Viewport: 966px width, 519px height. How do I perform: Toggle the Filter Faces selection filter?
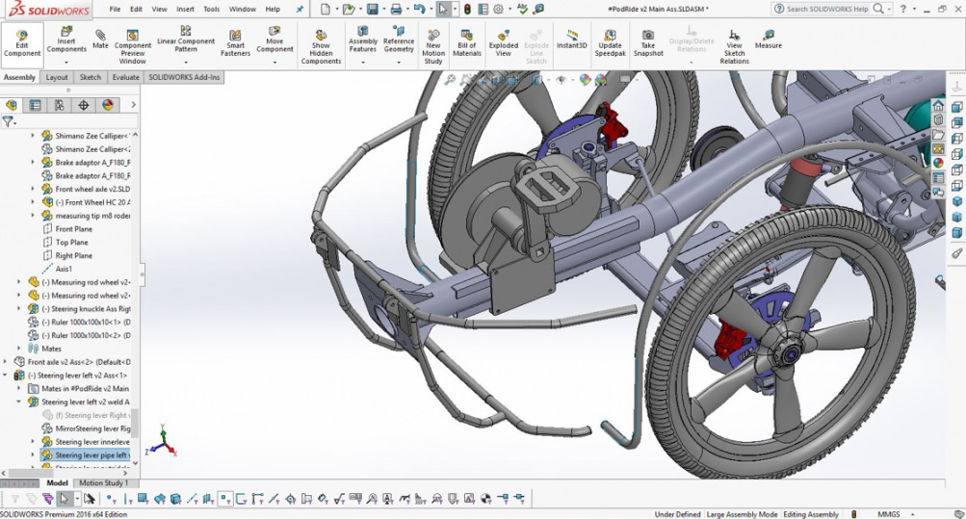(x=143, y=499)
